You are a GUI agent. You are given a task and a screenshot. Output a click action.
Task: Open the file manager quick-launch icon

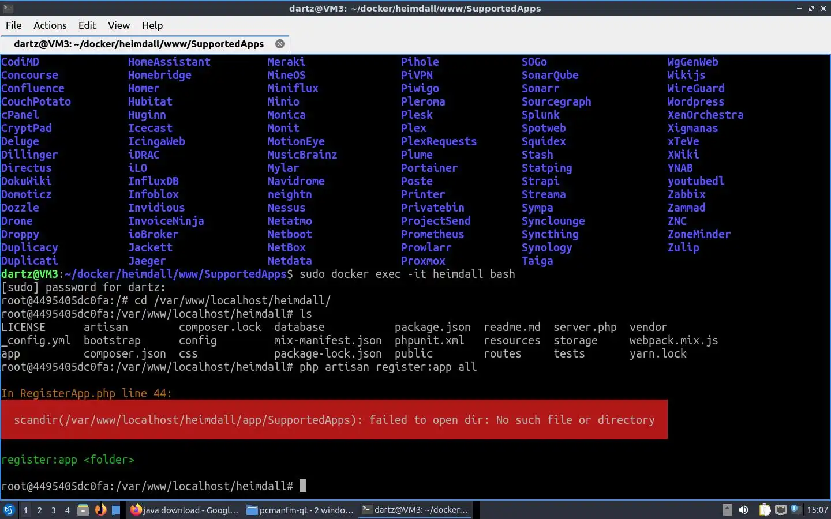click(83, 510)
